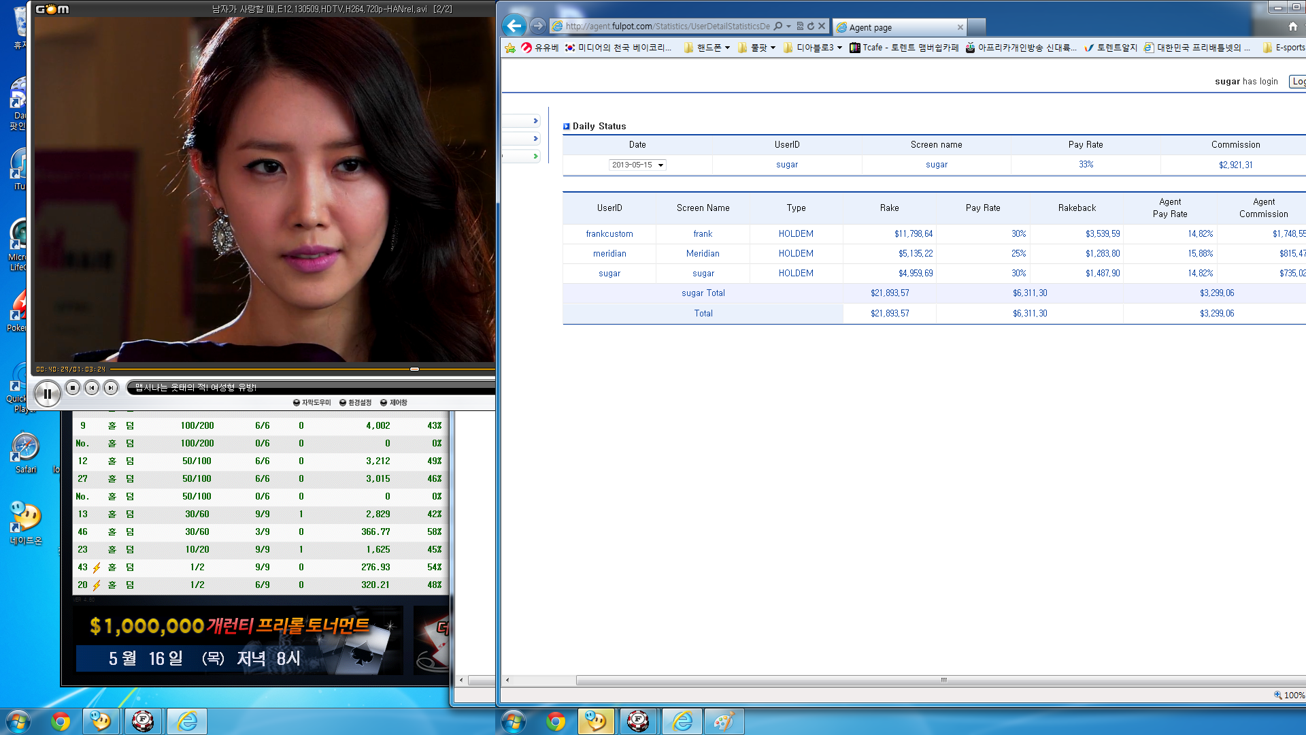Click the Agent page horizontal scrollbar thumb

pos(943,680)
